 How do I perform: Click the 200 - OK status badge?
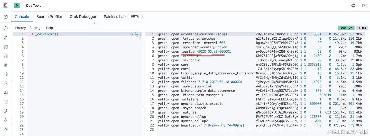tap(346, 28)
